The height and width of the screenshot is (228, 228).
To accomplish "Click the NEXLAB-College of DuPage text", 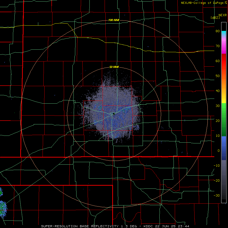I will tap(202, 3).
